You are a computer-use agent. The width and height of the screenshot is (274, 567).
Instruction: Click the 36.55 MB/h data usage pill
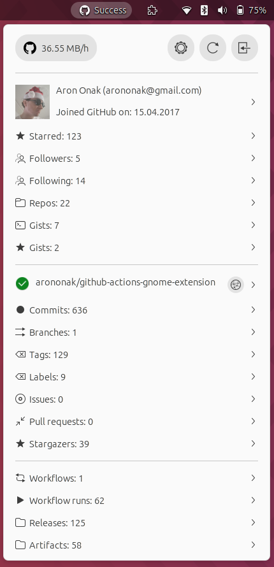(56, 48)
